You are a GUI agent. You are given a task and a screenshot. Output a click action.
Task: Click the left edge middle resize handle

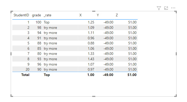click(x=11, y=54)
